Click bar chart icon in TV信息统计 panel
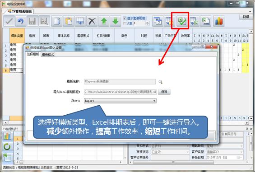Viewport: 255px width, 173px height. [x=7, y=136]
